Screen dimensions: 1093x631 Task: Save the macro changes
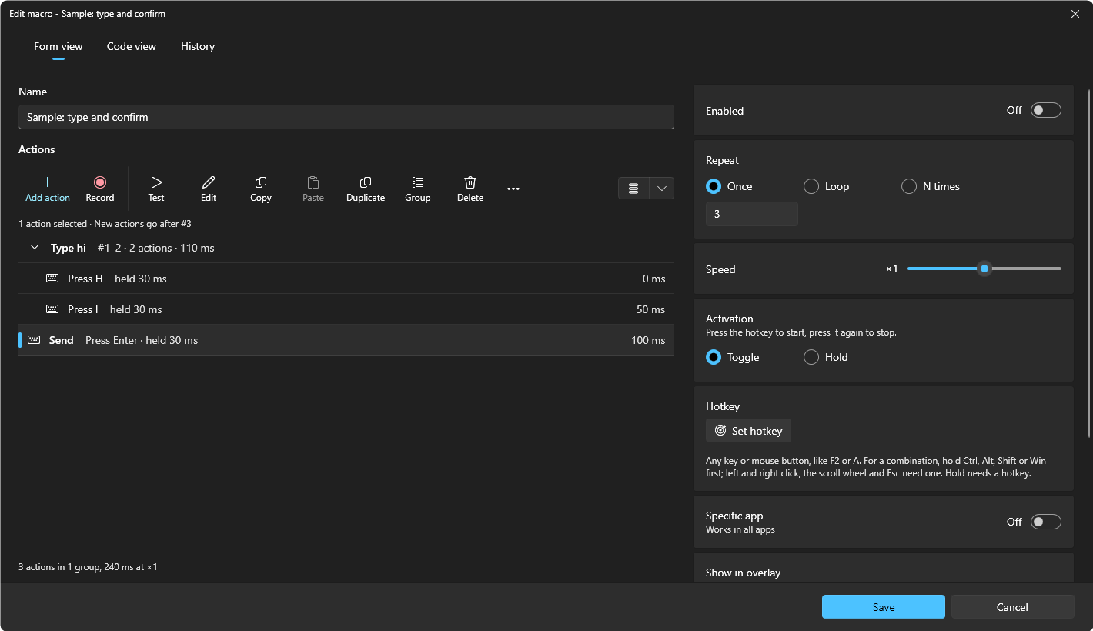click(884, 607)
